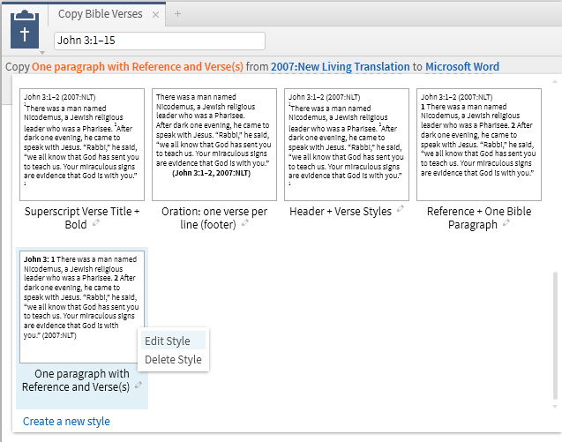This screenshot has height=442, width=562.
Task: Click pencil icon for Oration one verse per line
Action: 244,223
